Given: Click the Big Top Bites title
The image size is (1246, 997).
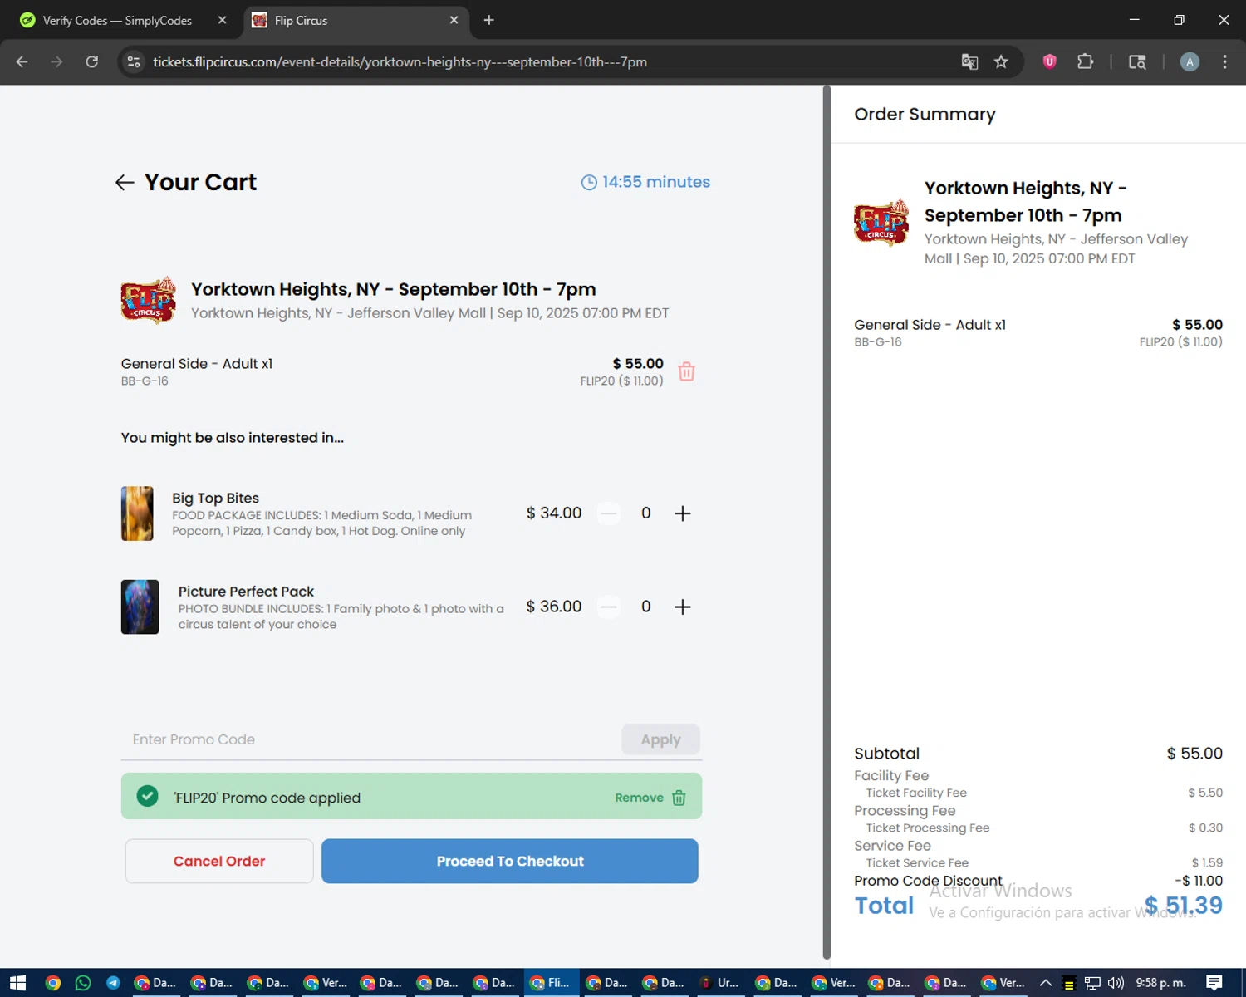Looking at the screenshot, I should (215, 498).
